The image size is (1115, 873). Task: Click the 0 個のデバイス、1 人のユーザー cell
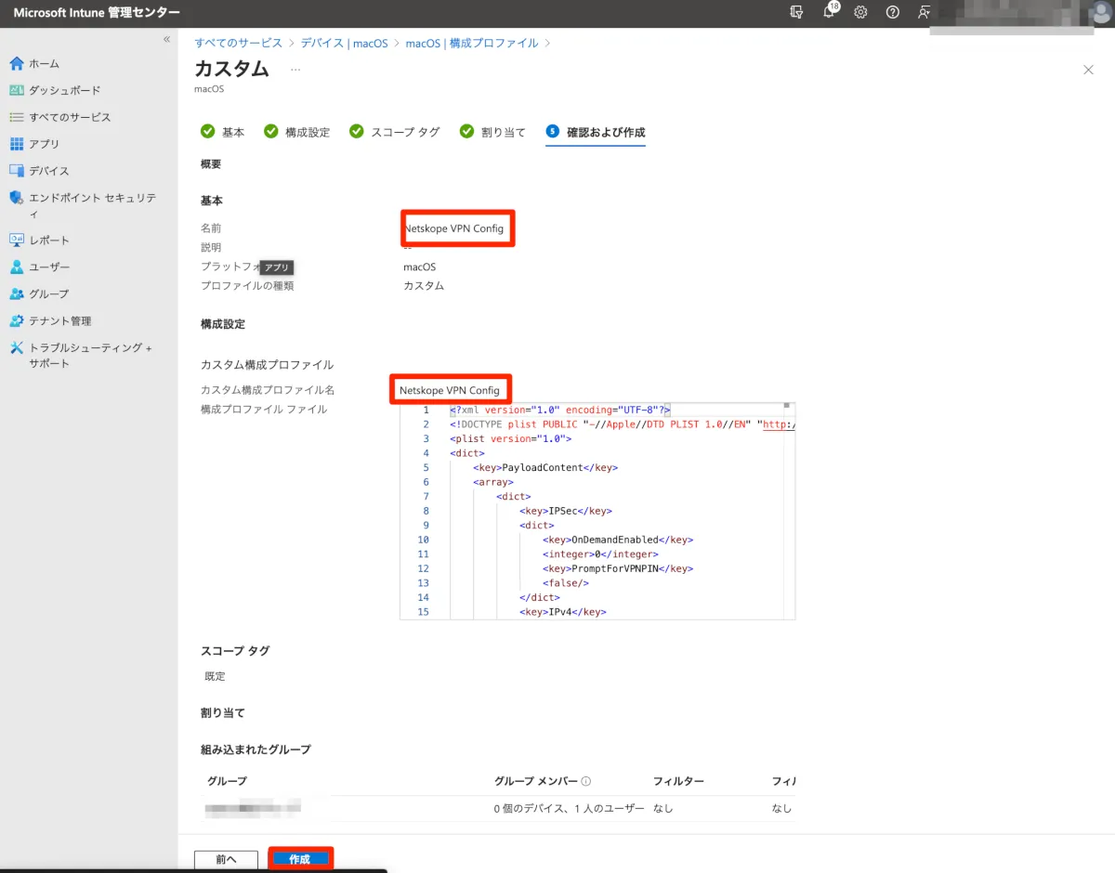[569, 809]
